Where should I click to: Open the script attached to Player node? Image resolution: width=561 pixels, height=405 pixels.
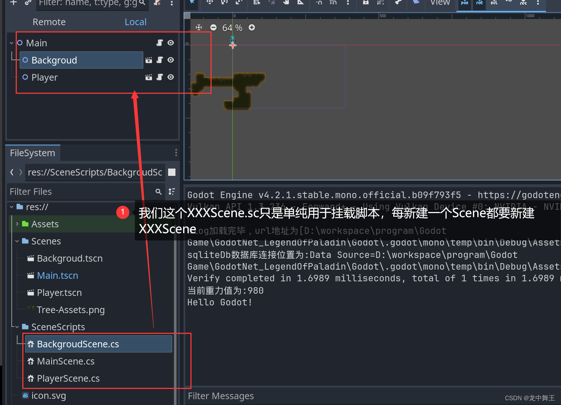pyautogui.click(x=160, y=77)
